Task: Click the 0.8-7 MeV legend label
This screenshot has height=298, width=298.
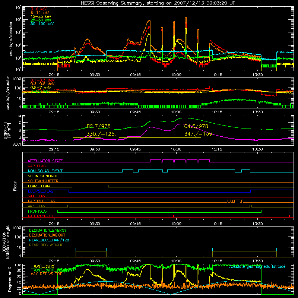Action: [41, 88]
